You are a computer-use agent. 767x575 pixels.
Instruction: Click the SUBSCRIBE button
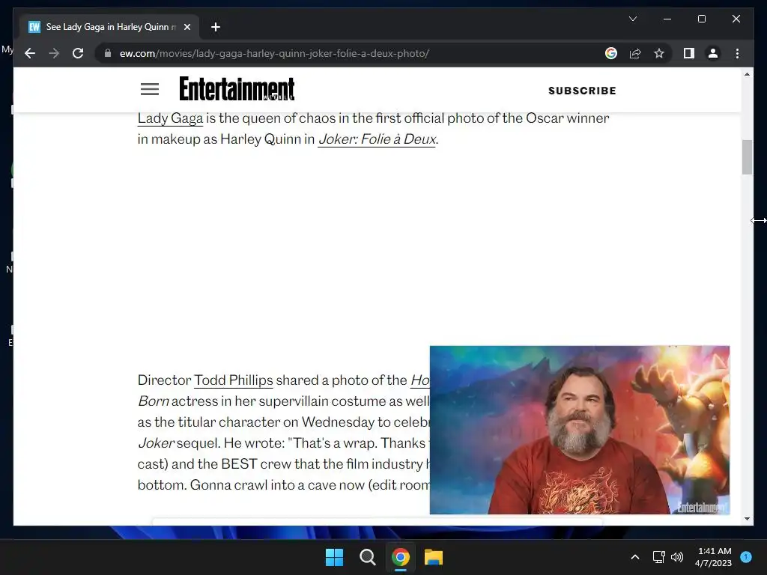point(582,91)
